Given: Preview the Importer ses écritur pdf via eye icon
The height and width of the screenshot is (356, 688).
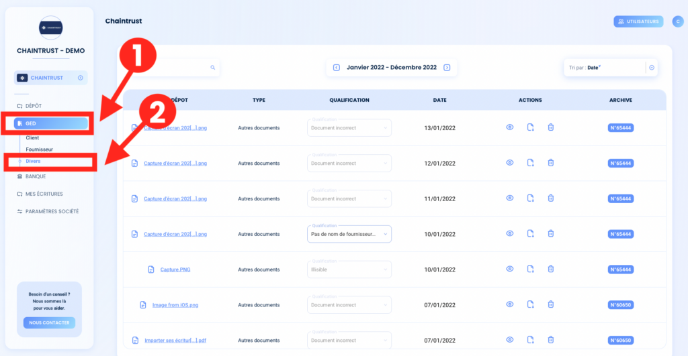Looking at the screenshot, I should point(509,340).
